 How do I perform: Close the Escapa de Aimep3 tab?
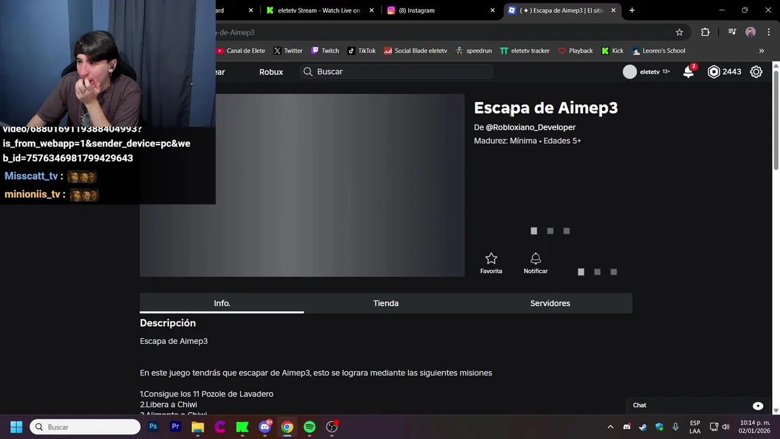coord(613,10)
